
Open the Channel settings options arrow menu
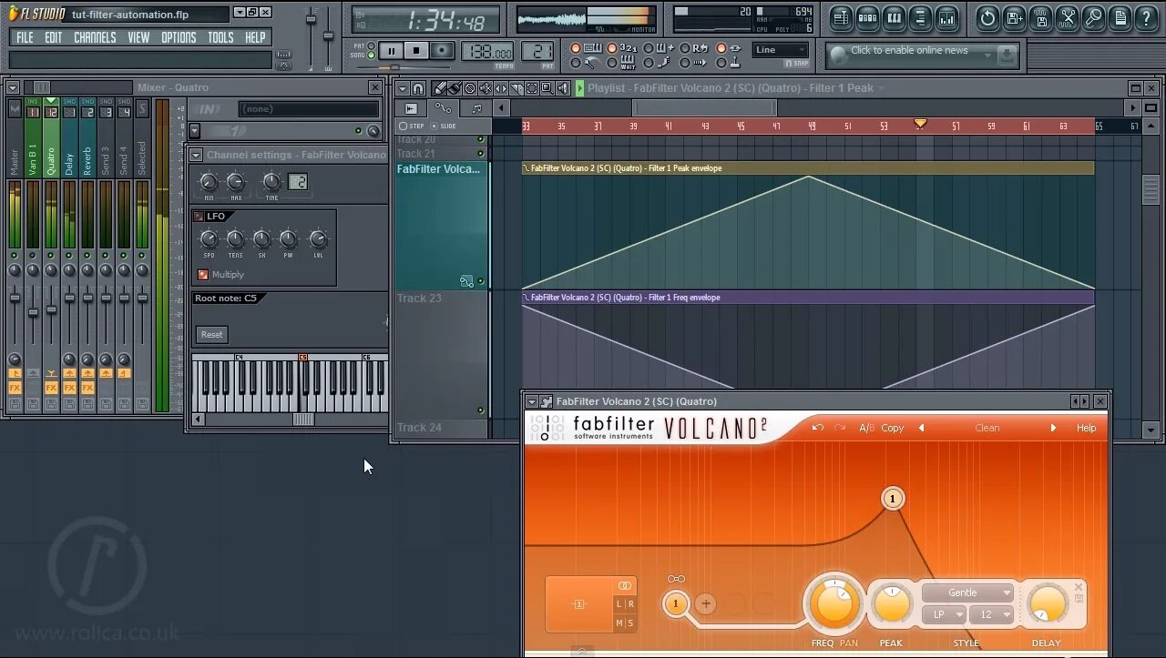pyautogui.click(x=196, y=155)
